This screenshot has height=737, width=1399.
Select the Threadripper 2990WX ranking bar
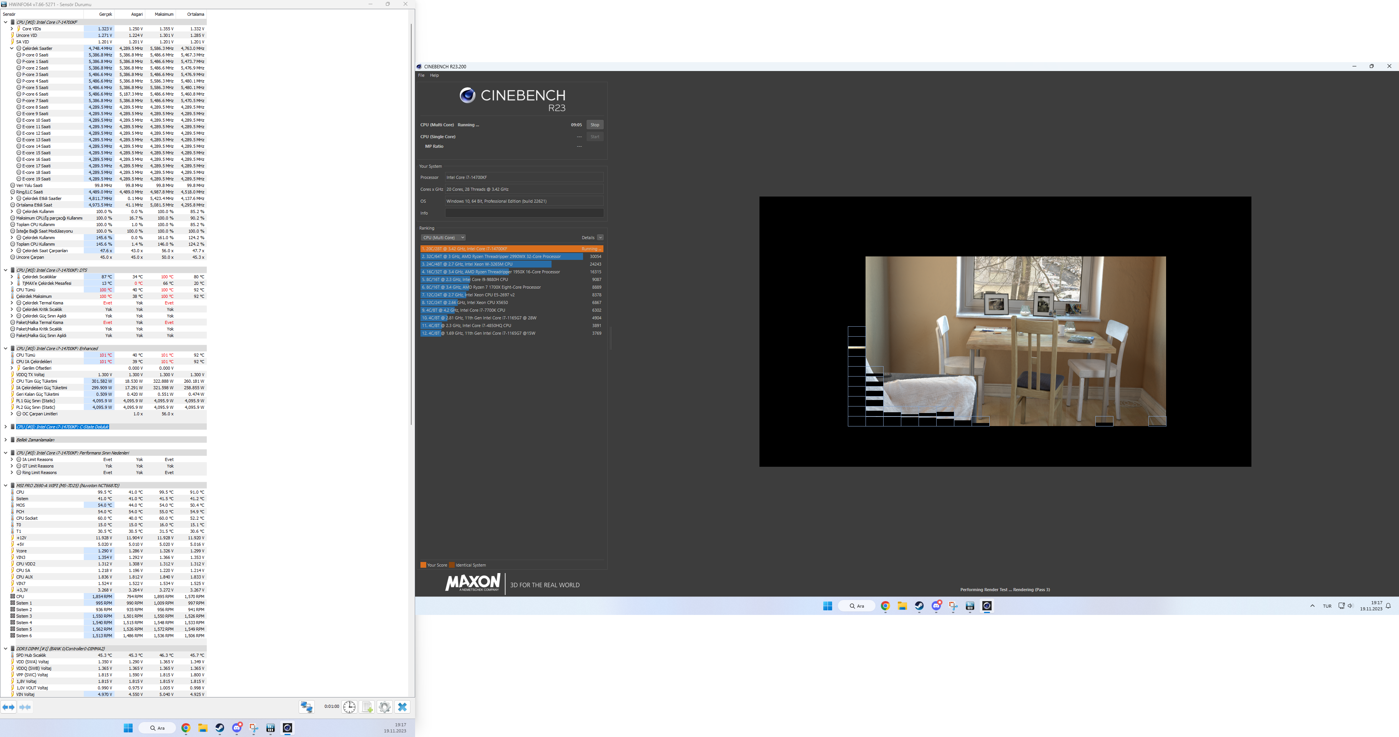[x=511, y=256]
